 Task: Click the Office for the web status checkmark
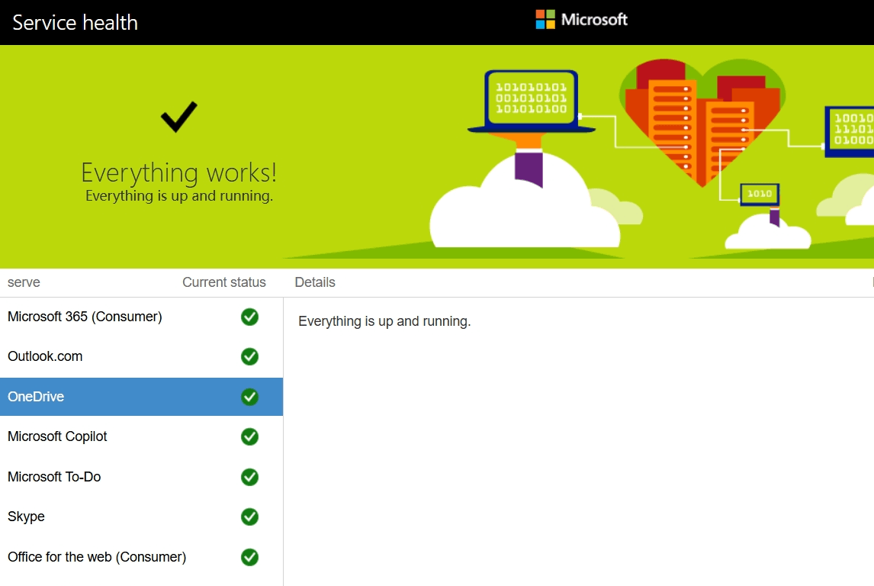coord(249,557)
